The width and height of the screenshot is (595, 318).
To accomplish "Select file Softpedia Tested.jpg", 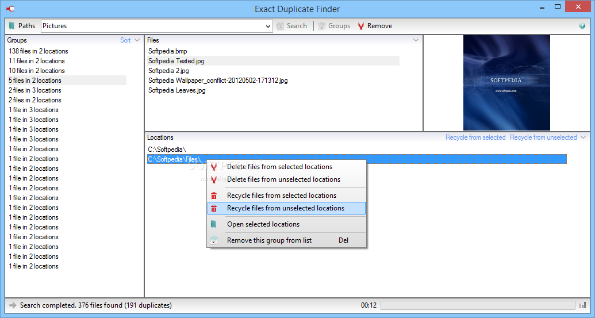I will [273, 61].
